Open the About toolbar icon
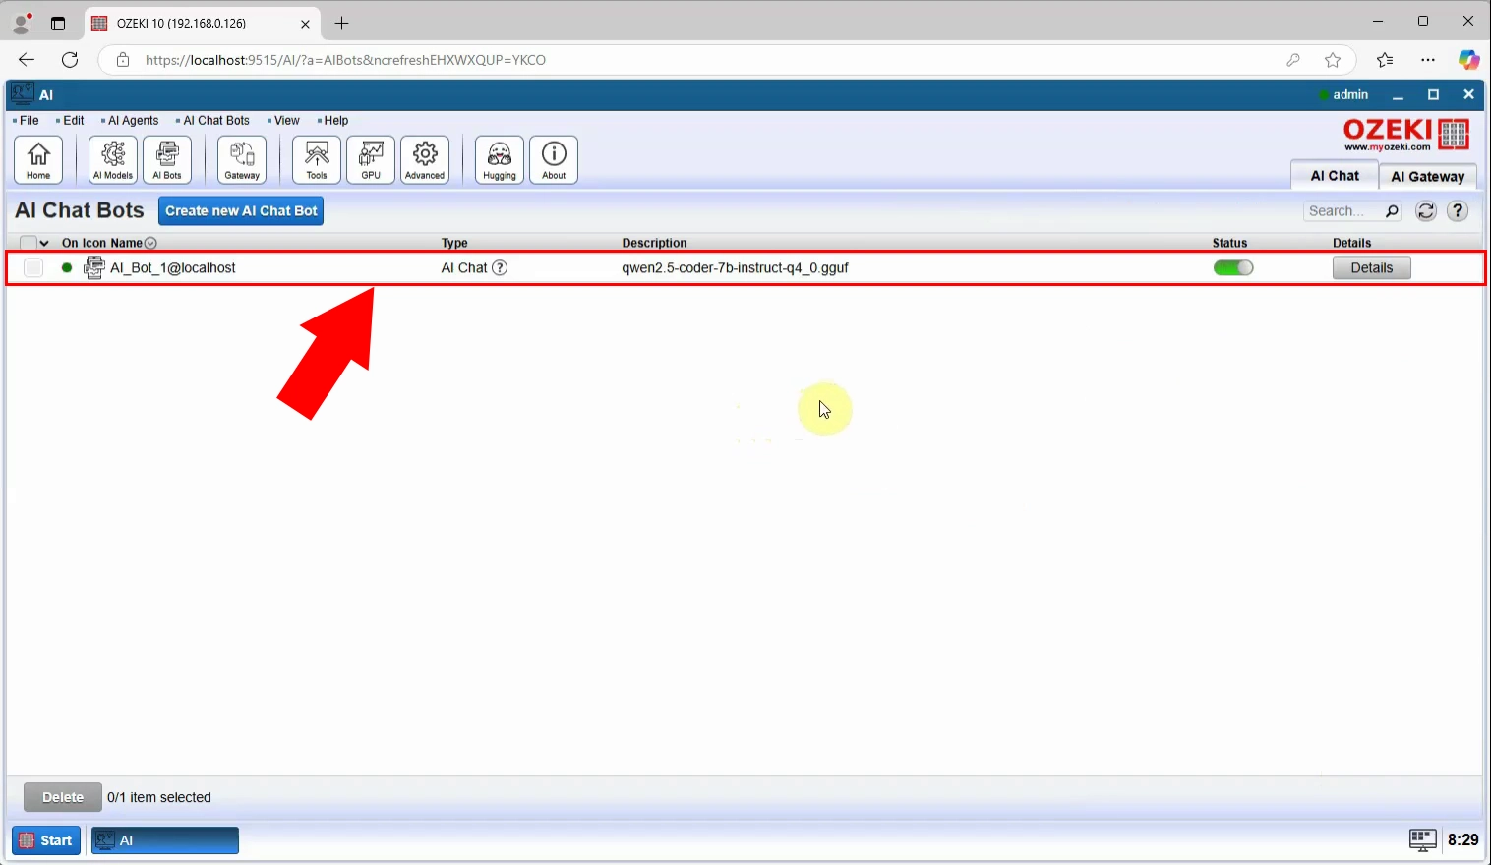 (554, 160)
